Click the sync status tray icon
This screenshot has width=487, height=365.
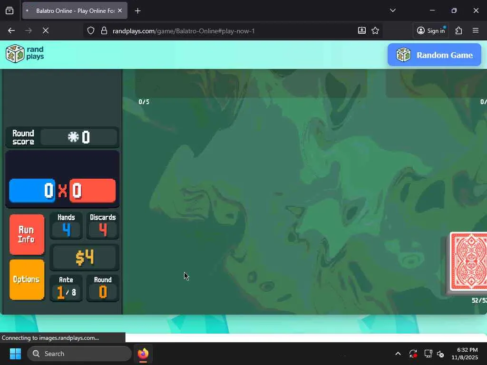(413, 354)
